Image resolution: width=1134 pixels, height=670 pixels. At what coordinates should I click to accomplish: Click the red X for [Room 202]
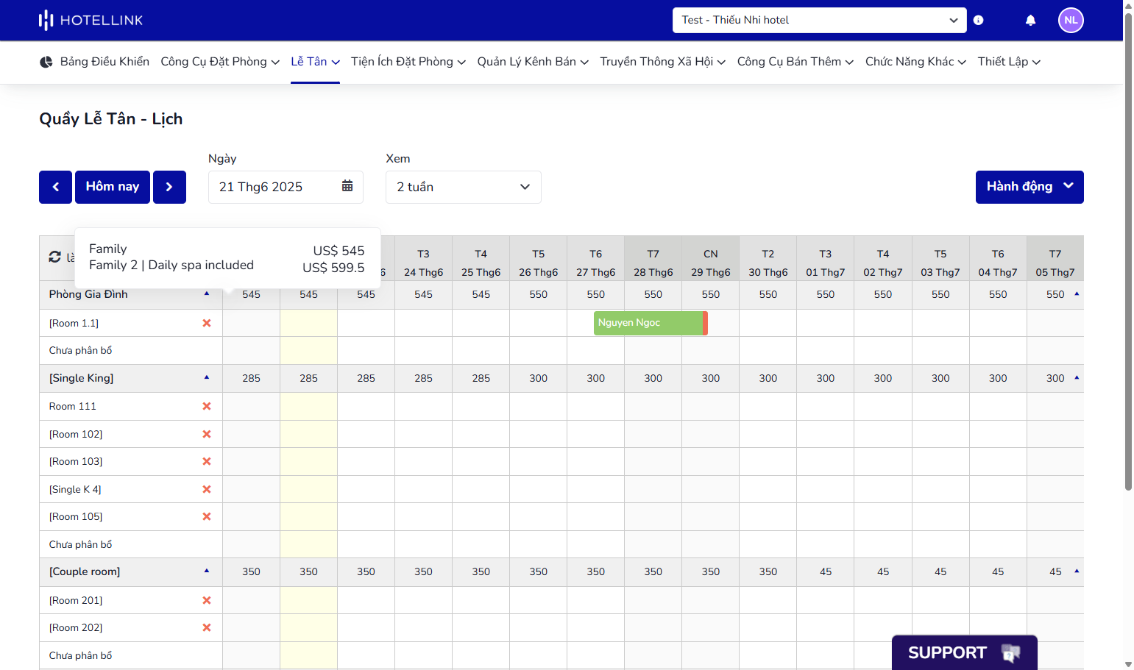pos(207,627)
